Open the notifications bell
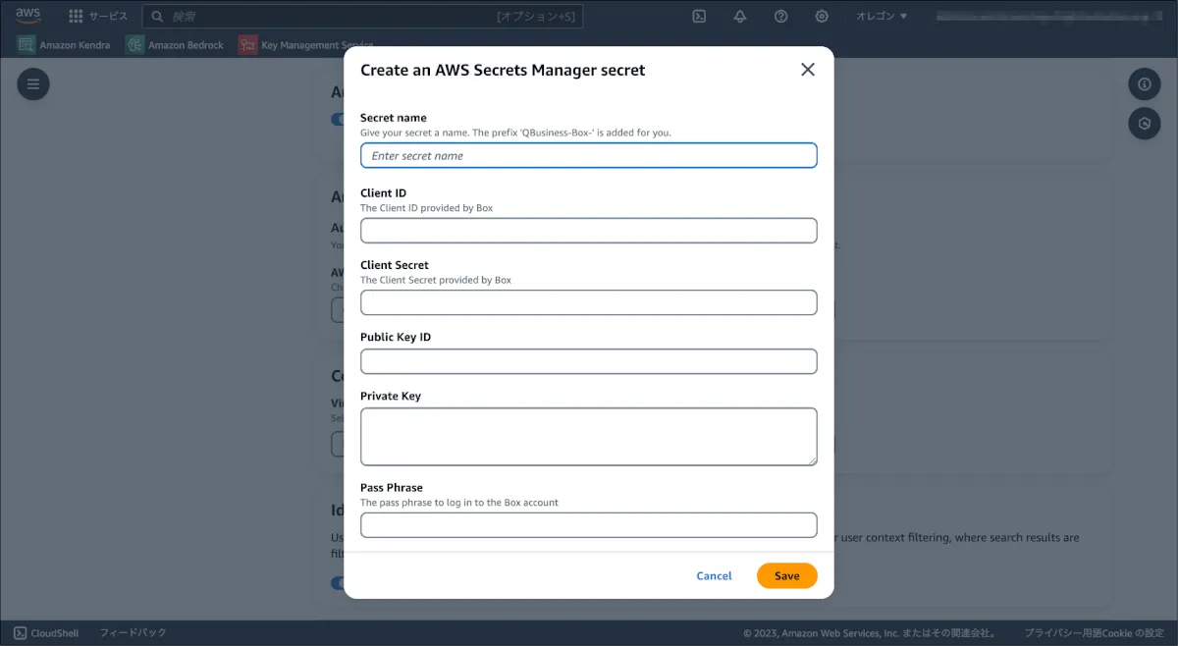1178x646 pixels. click(x=740, y=16)
